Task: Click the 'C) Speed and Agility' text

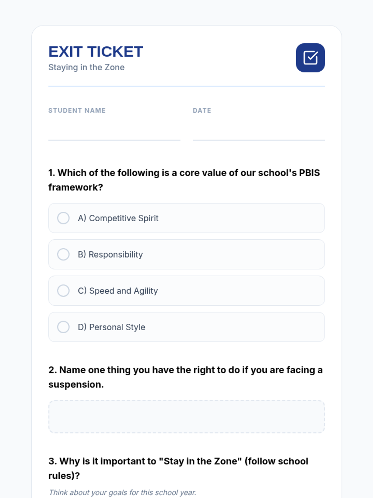Action: click(x=118, y=291)
